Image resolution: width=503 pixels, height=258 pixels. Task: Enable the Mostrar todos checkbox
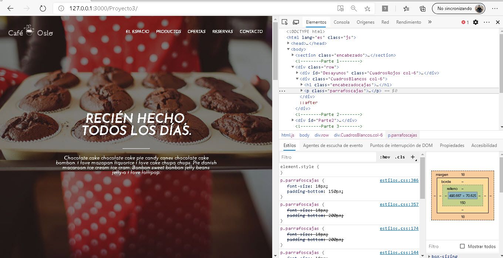462,246
